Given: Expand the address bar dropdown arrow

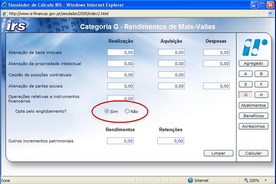Looking at the screenshot, I should point(270,13).
